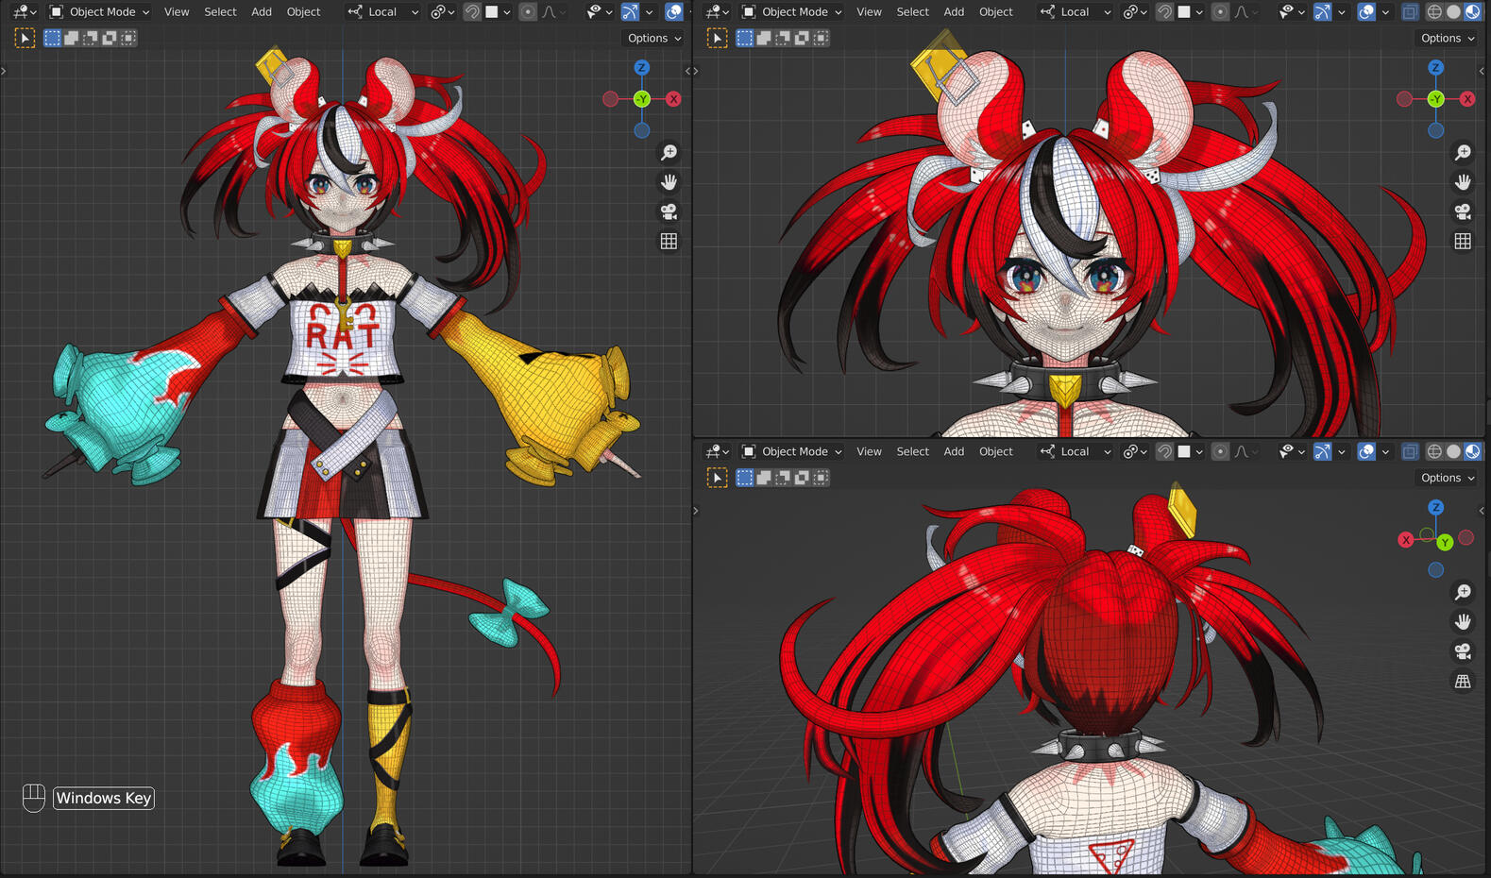Click blue Z axis on top-right viewport gizmo
The width and height of the screenshot is (1491, 878).
pos(1435,68)
